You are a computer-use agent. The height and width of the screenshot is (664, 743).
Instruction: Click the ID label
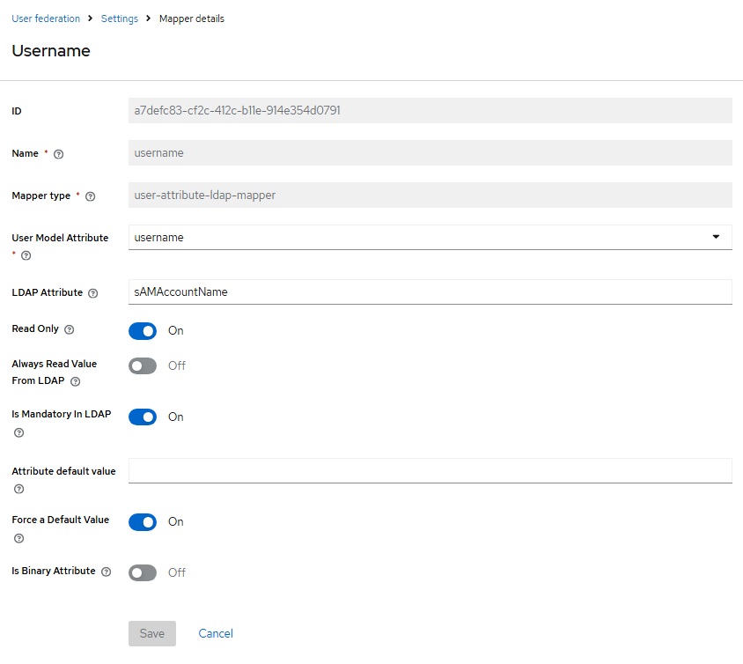(17, 111)
